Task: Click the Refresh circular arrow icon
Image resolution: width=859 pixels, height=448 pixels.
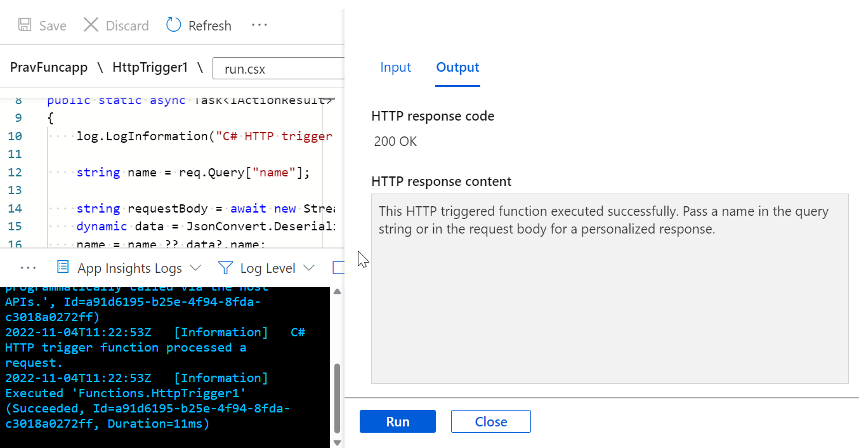Action: [x=173, y=25]
